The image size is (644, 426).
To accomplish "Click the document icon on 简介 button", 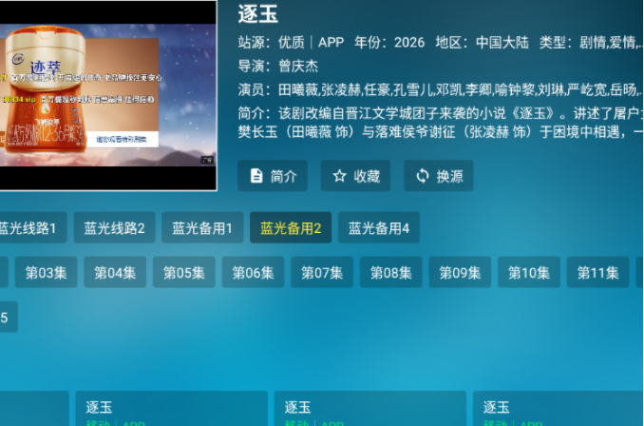I will [256, 176].
